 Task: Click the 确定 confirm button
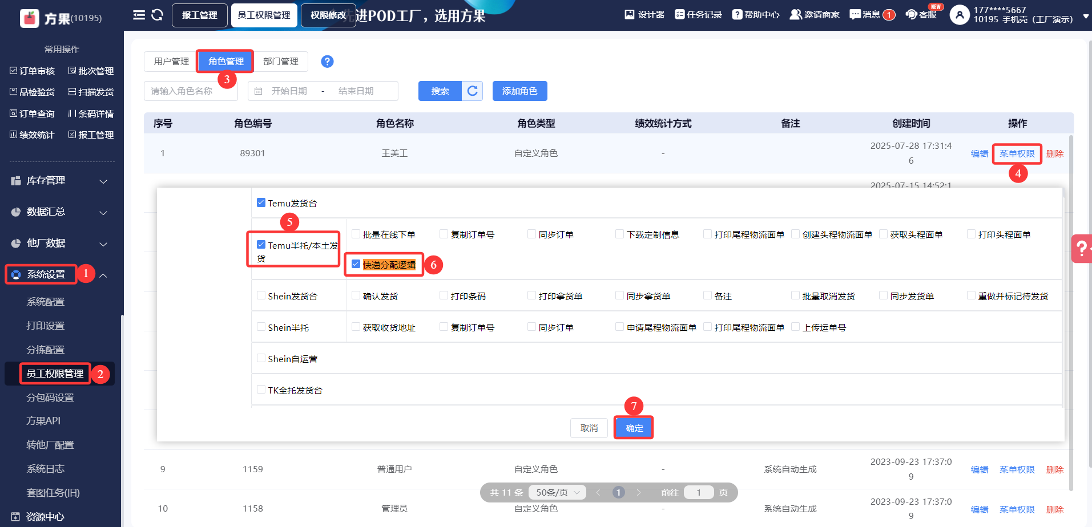[634, 428]
